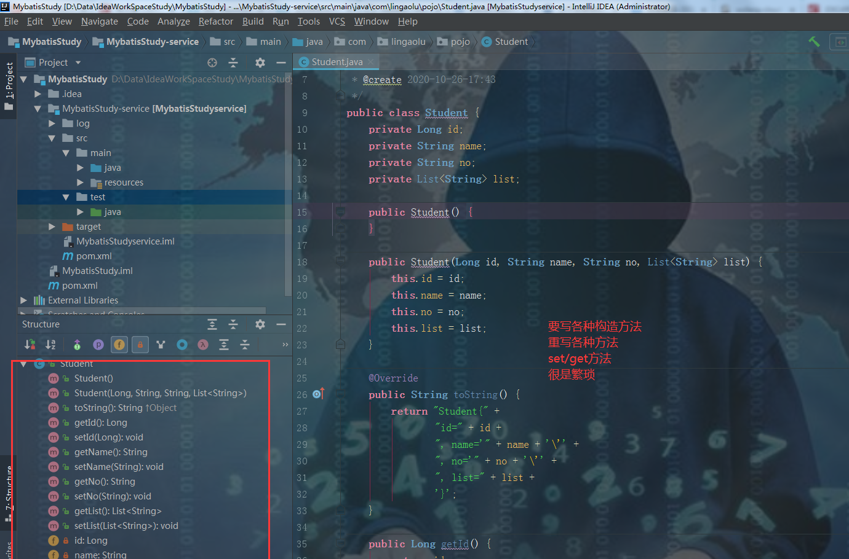The width and height of the screenshot is (849, 559).
Task: Collapse the main folder
Action: (66, 153)
